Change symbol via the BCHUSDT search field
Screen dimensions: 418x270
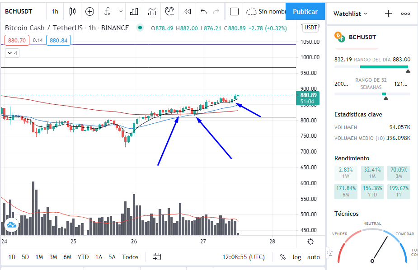(x=19, y=11)
